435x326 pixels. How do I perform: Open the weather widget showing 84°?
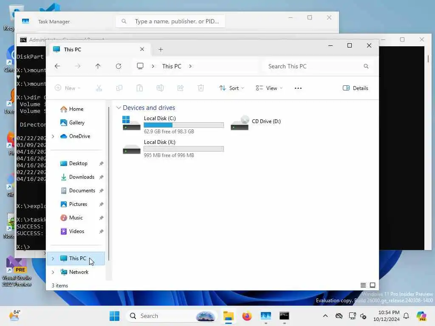click(14, 316)
